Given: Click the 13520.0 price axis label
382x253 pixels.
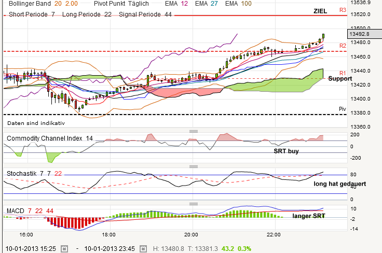Looking at the screenshot, I should pos(360,15).
